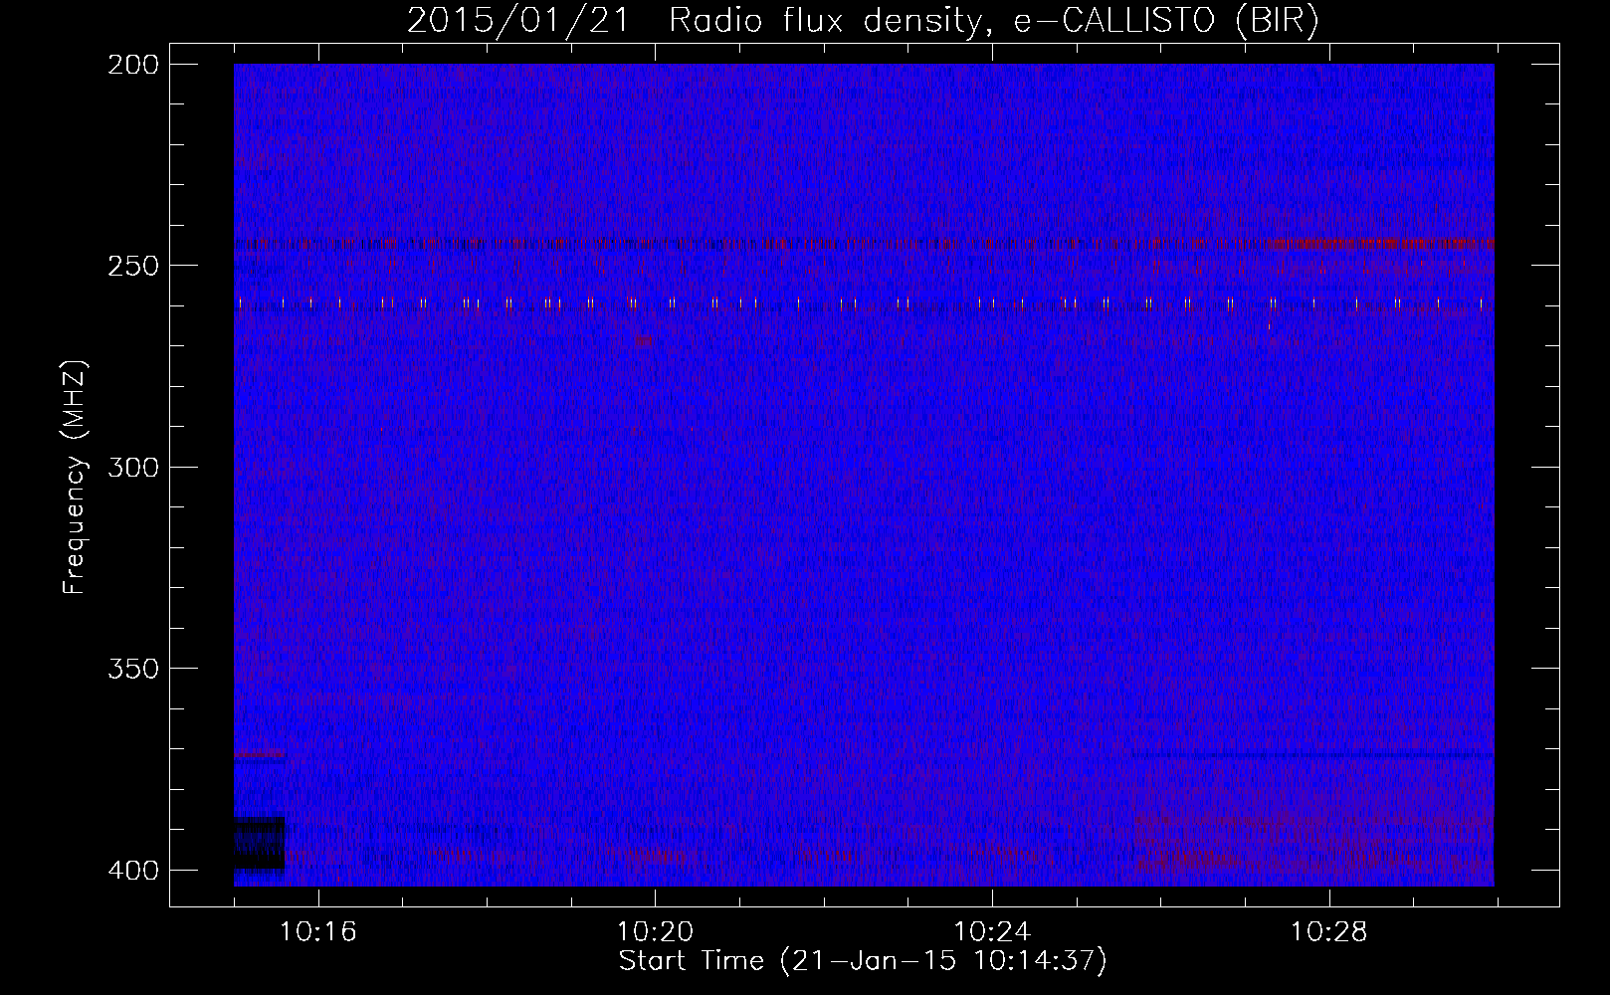Click the '10:20' time axis label
Image resolution: width=1610 pixels, height=995 pixels.
(x=655, y=932)
